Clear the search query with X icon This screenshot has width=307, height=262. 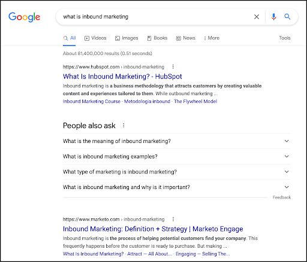(257, 17)
